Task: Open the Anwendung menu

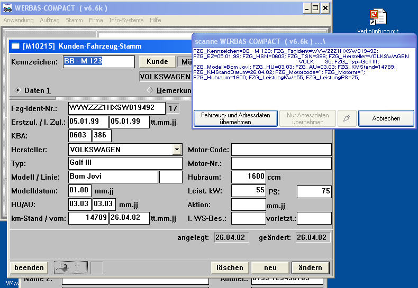Action: (x=19, y=20)
